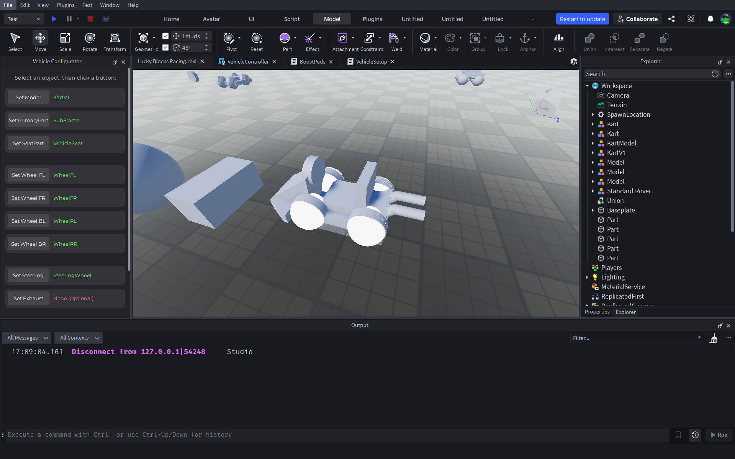The height and width of the screenshot is (459, 735).
Task: Open the Share icon in top bar
Action: point(671,19)
